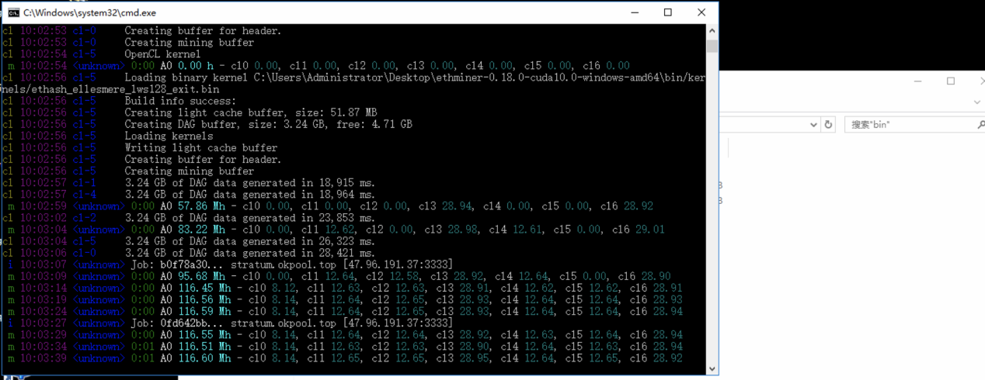Click "ethash_ellesmere_lws128_exit.bin" file name text
Screen dimensions: 985x380
pos(124,89)
